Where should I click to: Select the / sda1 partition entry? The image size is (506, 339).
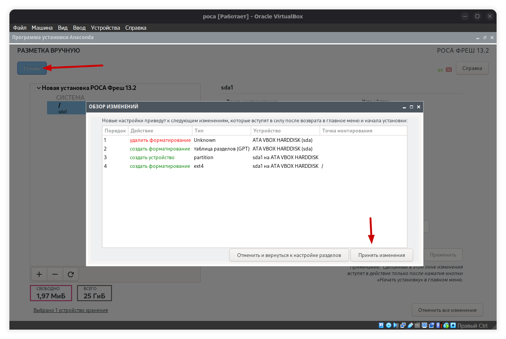(67, 108)
